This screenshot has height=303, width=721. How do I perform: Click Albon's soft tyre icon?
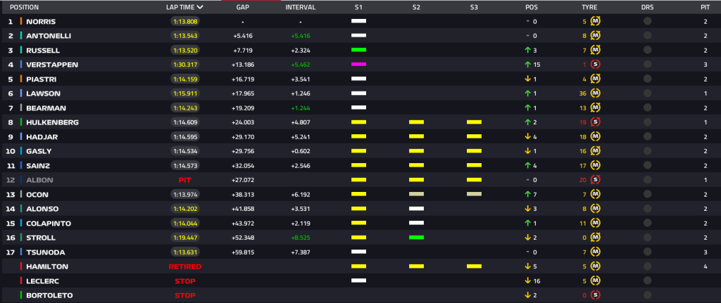(x=596, y=180)
